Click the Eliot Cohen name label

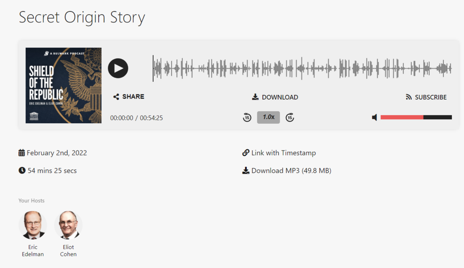pos(68,251)
